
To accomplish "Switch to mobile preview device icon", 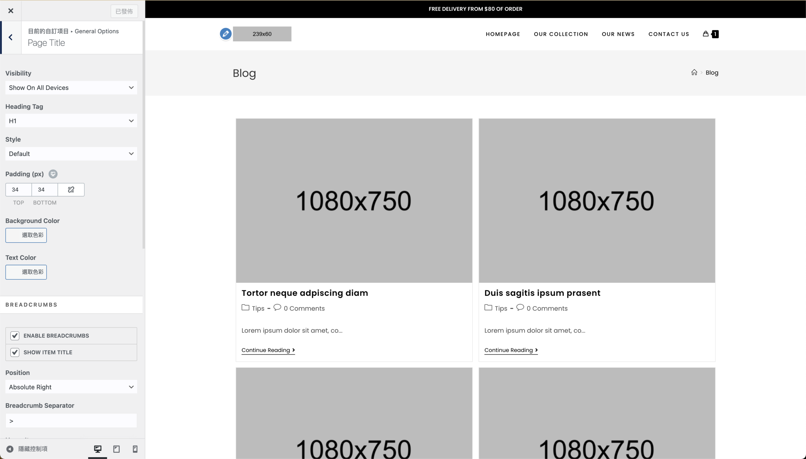I will [135, 449].
